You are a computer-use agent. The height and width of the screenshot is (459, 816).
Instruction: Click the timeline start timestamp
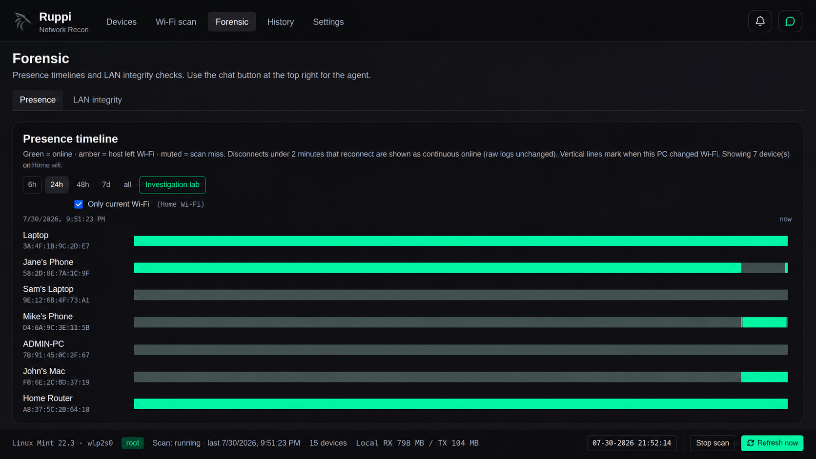pyautogui.click(x=64, y=219)
